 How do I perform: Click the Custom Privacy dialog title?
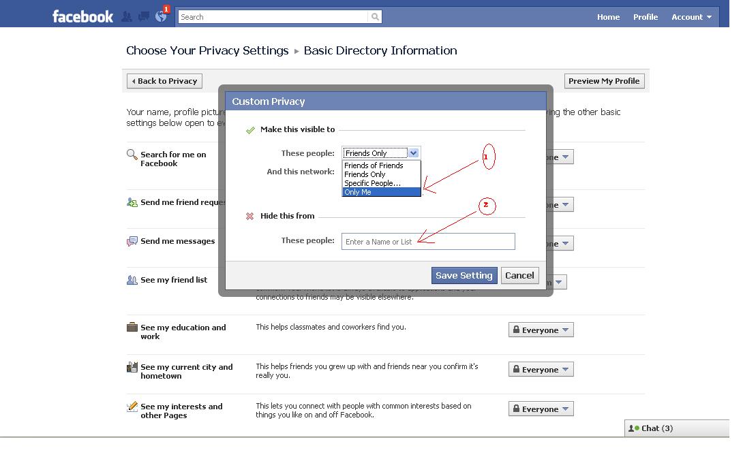[x=268, y=101]
